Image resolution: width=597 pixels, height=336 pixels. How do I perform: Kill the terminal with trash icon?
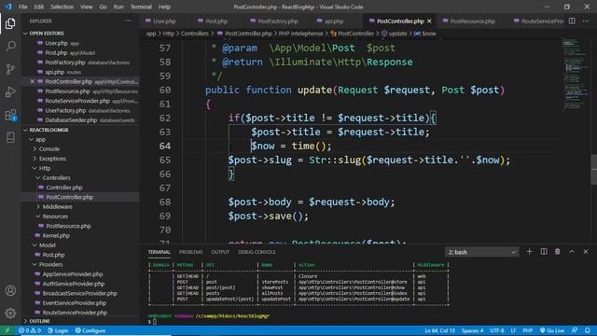coord(558,252)
